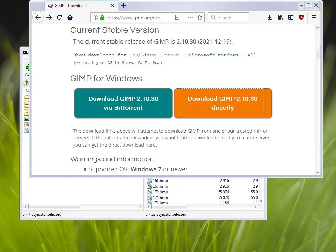This screenshot has width=336, height=252.
Task: Open the Firefox downloads arrow icon
Action: [270, 18]
